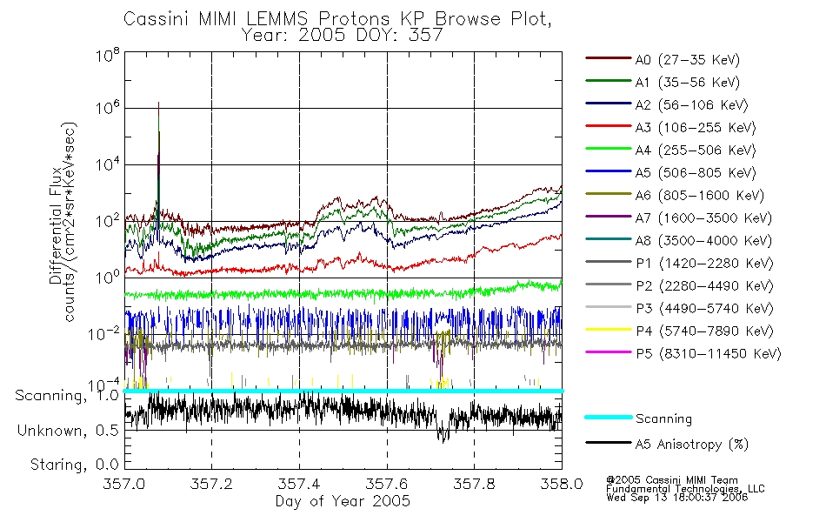Click the A7 (1600-3500 KeV) legend label

coord(703,218)
